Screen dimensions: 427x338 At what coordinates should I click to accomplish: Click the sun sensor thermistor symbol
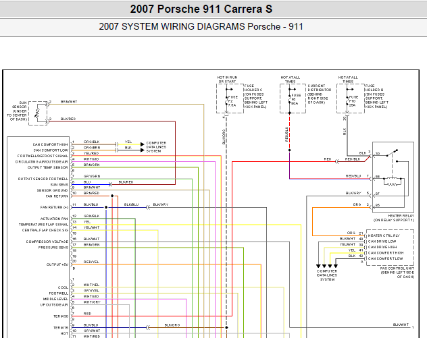tap(38, 113)
